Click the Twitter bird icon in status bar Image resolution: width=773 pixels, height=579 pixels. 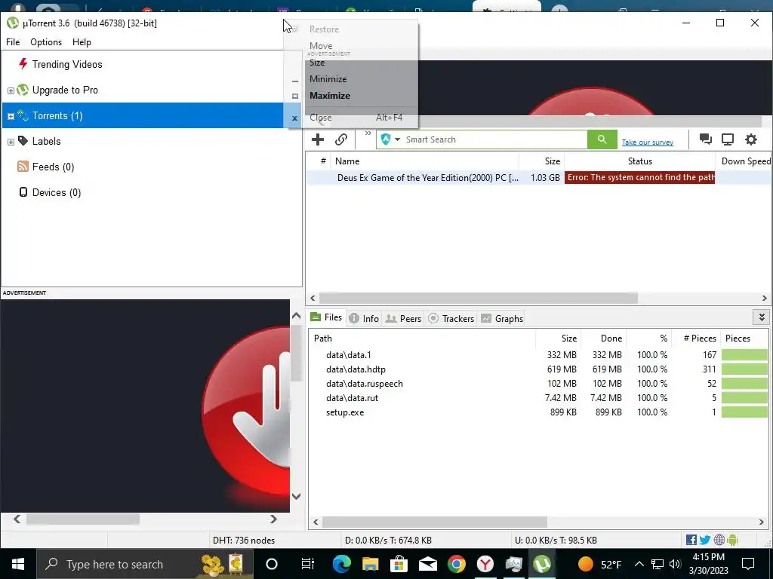coord(705,540)
